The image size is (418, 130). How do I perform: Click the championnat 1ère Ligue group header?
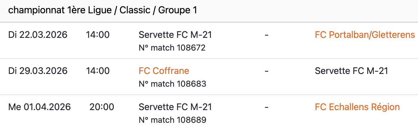(x=102, y=10)
